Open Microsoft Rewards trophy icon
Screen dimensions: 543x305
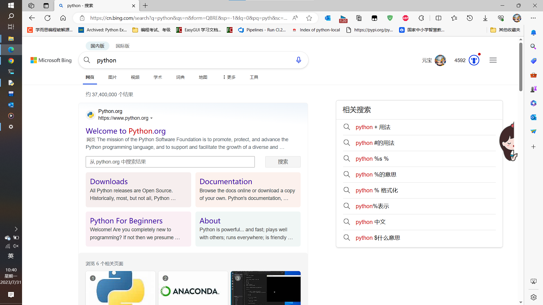click(x=474, y=60)
